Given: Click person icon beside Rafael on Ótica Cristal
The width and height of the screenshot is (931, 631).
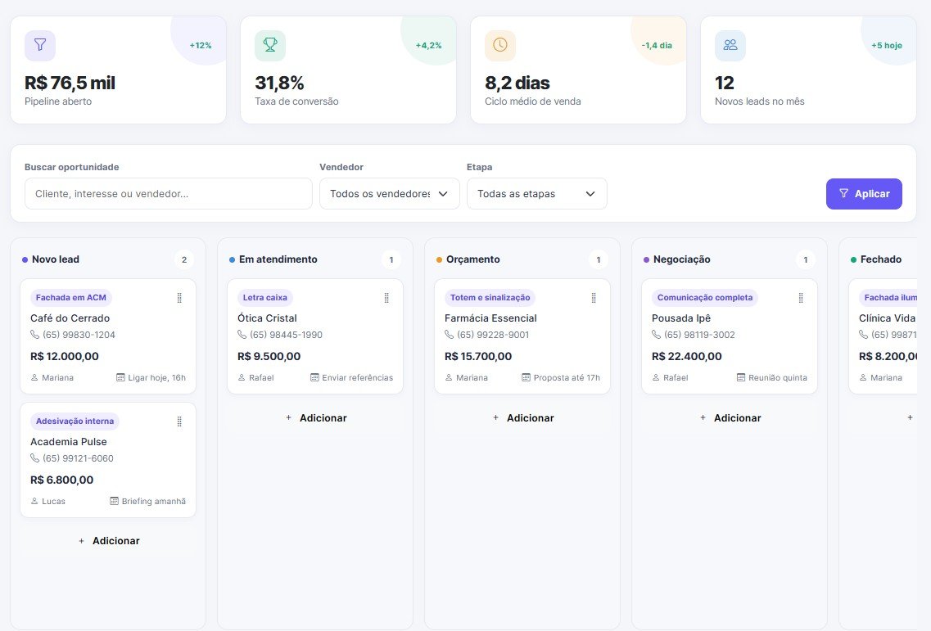Looking at the screenshot, I should pos(242,377).
